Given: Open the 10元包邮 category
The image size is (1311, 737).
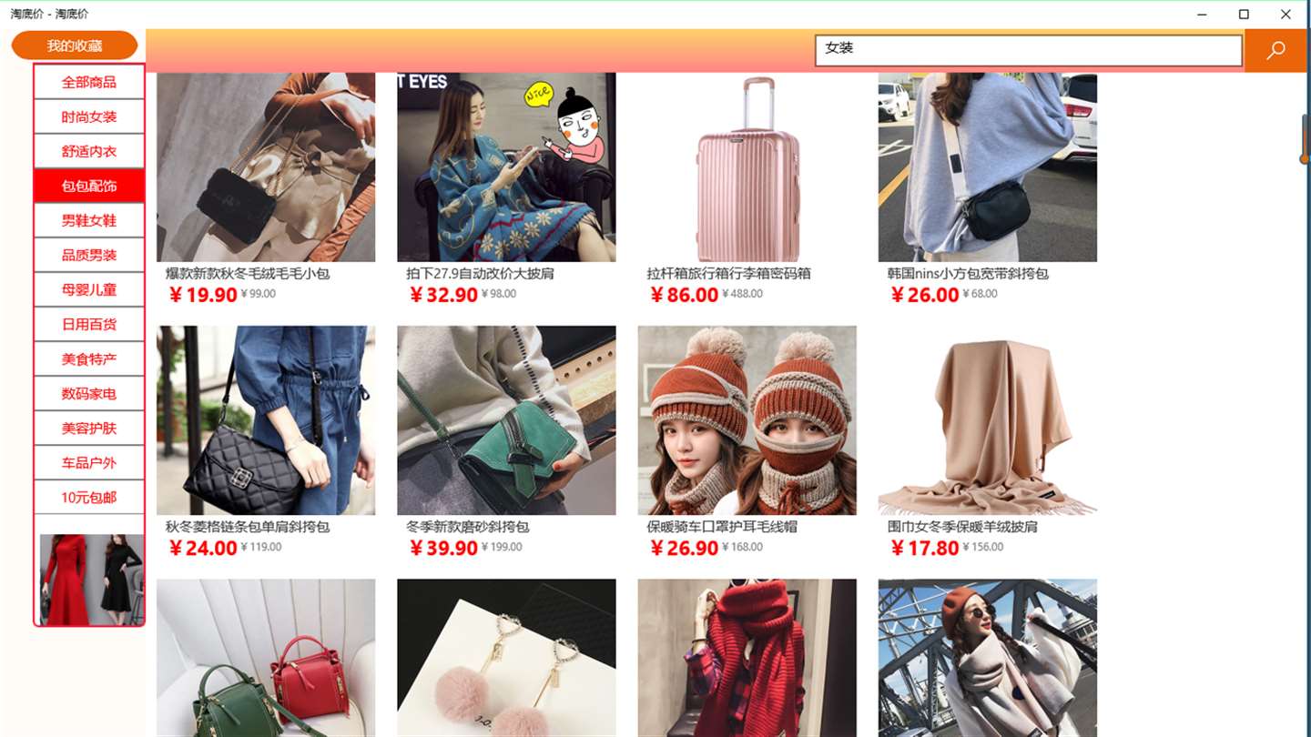Looking at the screenshot, I should point(89,497).
